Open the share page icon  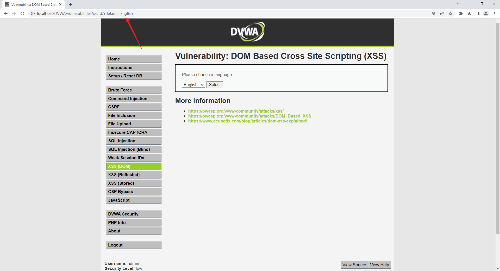coord(442,14)
